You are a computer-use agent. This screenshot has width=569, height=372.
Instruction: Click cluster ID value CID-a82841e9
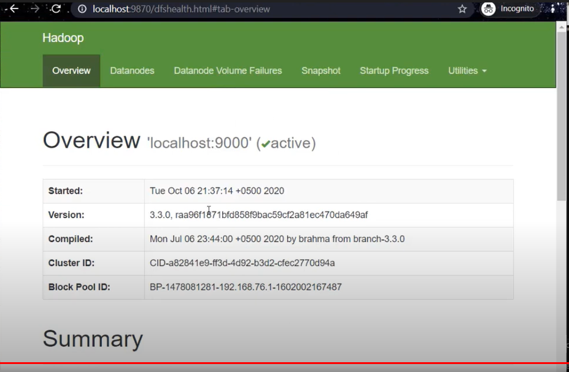pos(242,263)
